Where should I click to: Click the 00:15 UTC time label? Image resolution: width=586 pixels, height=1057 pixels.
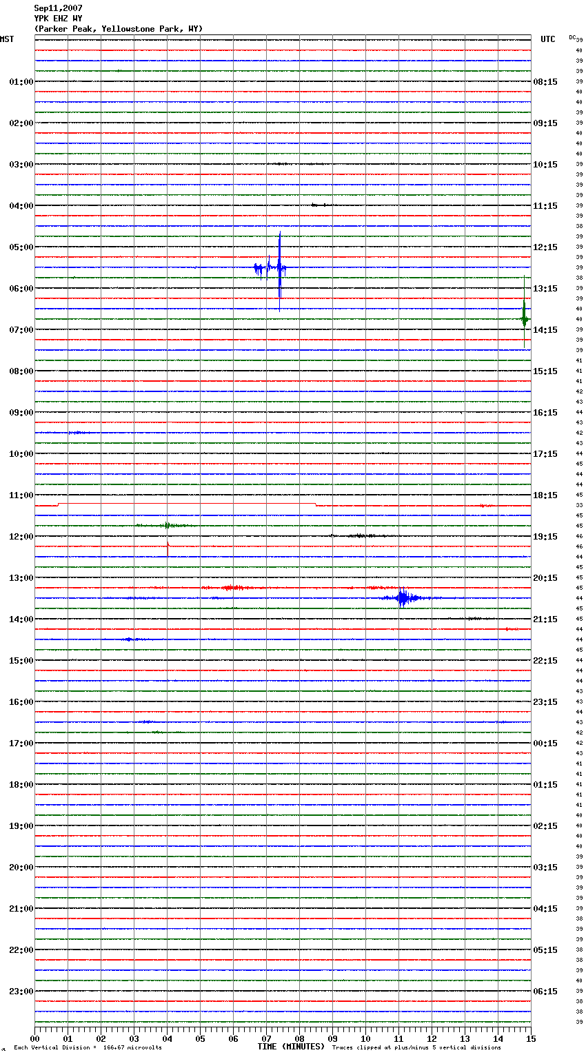pos(545,743)
